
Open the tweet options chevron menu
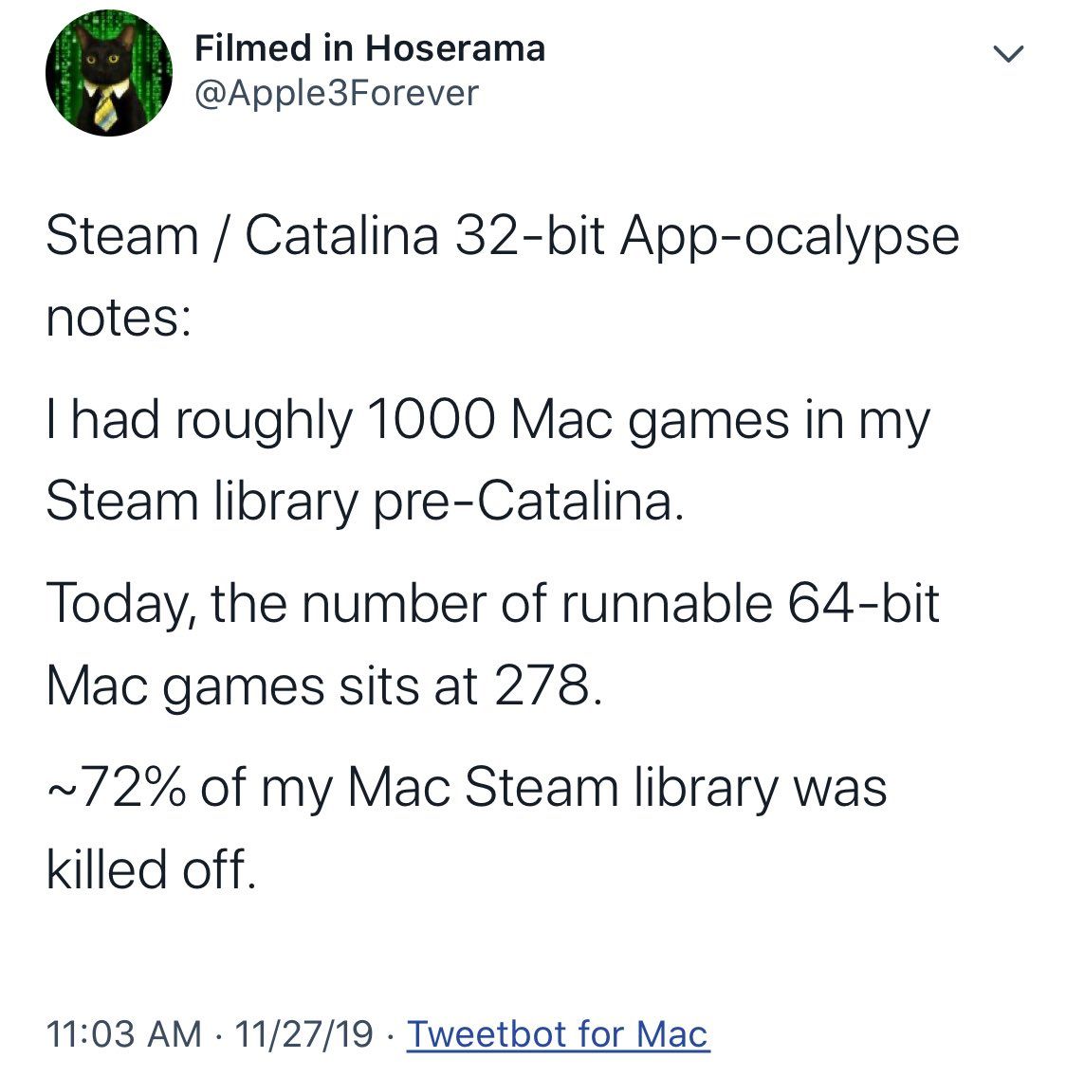(1007, 55)
